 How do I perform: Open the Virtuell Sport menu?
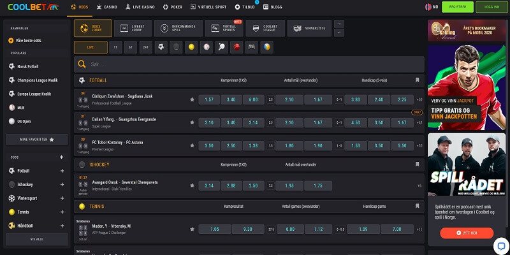(x=208, y=7)
